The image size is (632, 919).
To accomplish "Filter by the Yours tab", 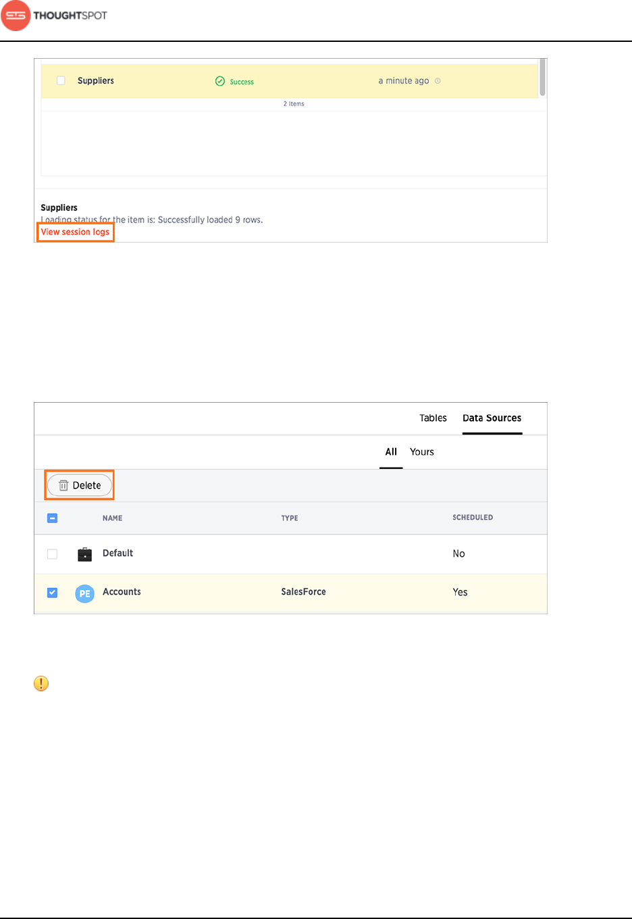I will 422,452.
